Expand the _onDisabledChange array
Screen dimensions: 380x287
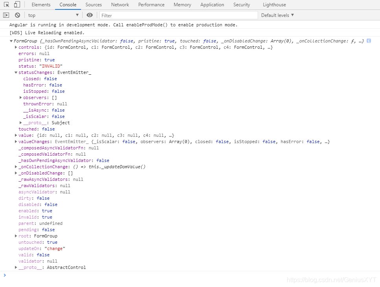click(x=16, y=173)
